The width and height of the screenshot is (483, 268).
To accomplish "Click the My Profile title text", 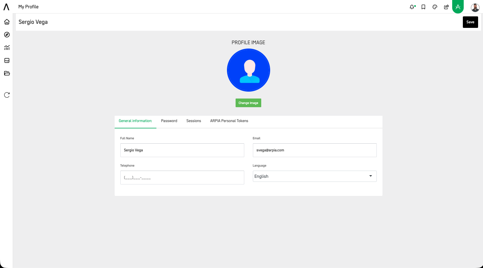I will click(29, 7).
